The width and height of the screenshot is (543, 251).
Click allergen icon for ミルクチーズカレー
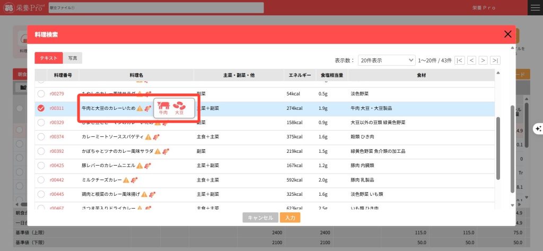click(x=134, y=180)
